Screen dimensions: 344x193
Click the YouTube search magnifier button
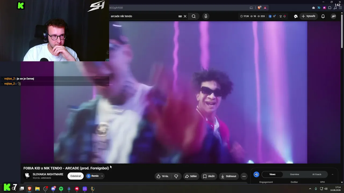pos(193,16)
